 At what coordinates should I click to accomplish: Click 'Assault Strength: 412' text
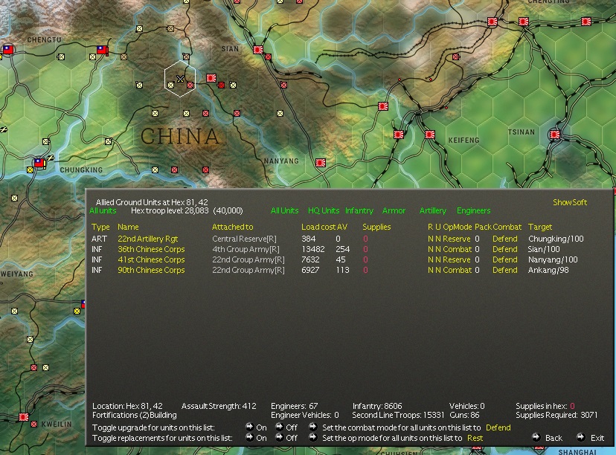coord(219,406)
